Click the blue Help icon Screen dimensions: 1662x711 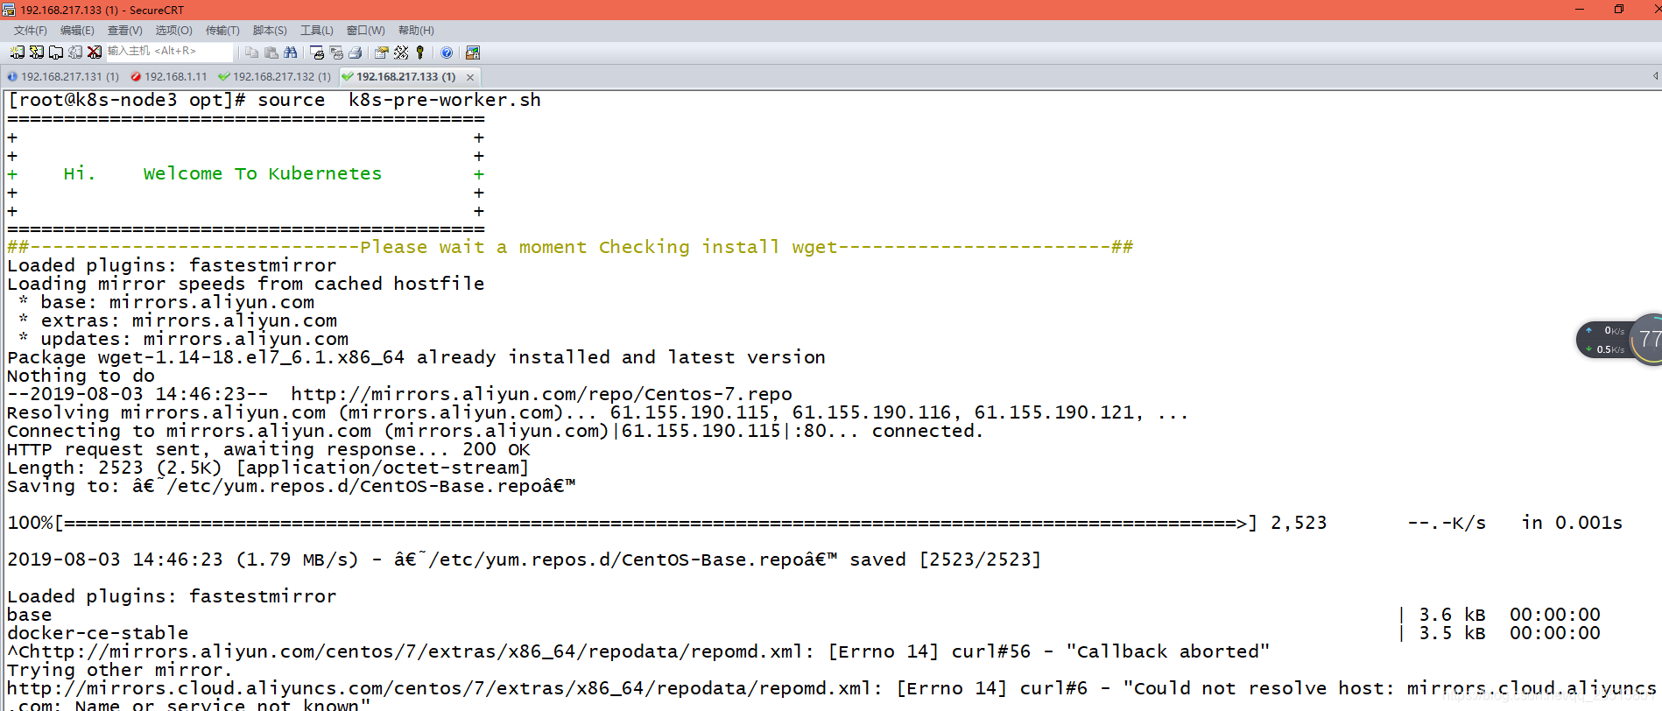pyautogui.click(x=447, y=53)
